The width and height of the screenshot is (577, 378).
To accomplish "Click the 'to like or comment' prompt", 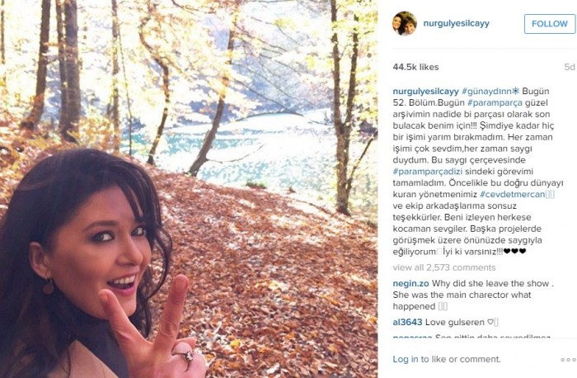I will pos(461,359).
